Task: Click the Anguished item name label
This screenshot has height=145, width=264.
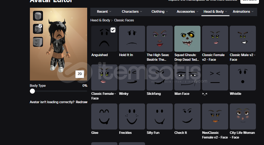Action: (x=100, y=55)
